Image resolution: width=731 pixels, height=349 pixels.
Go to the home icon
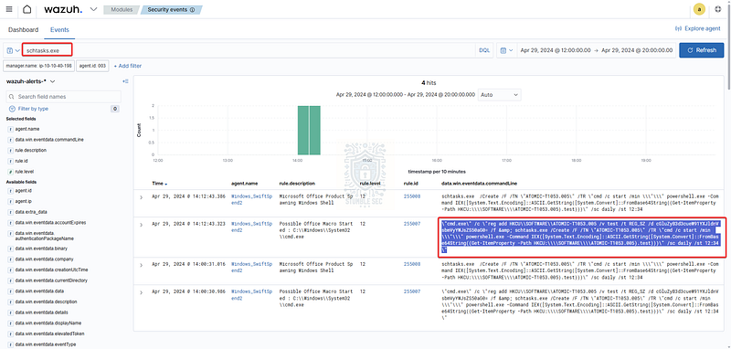(x=27, y=9)
